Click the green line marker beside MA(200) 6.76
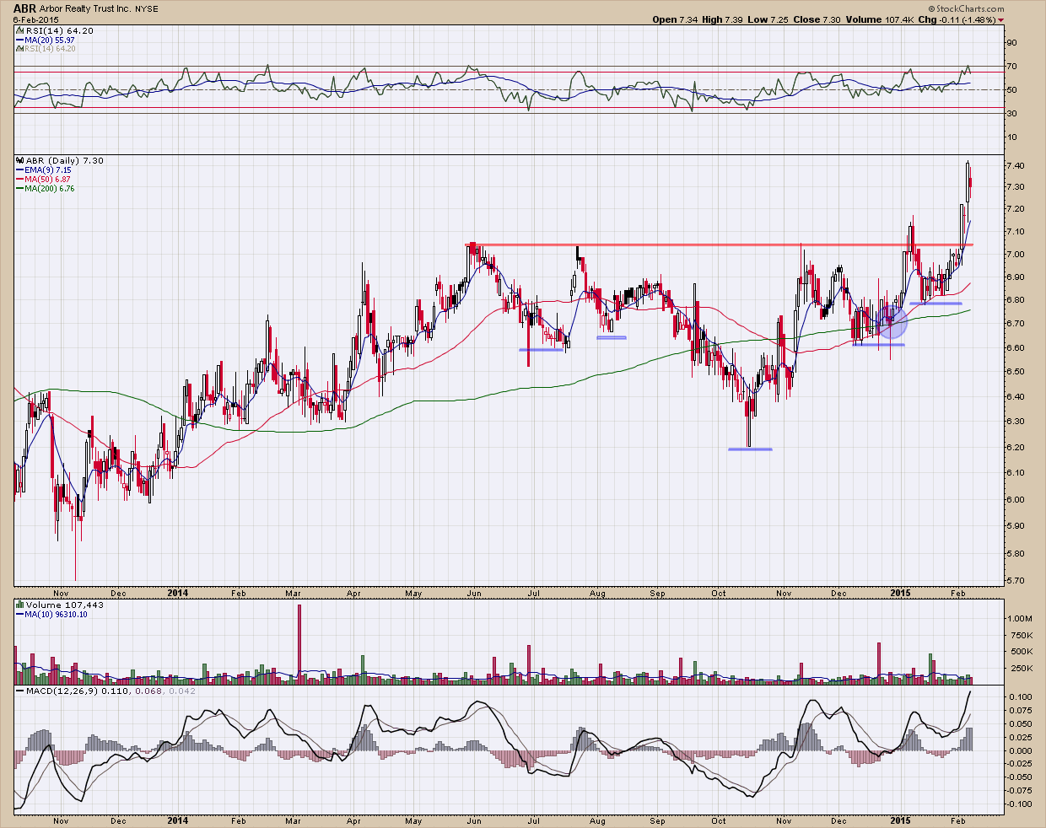 20,189
